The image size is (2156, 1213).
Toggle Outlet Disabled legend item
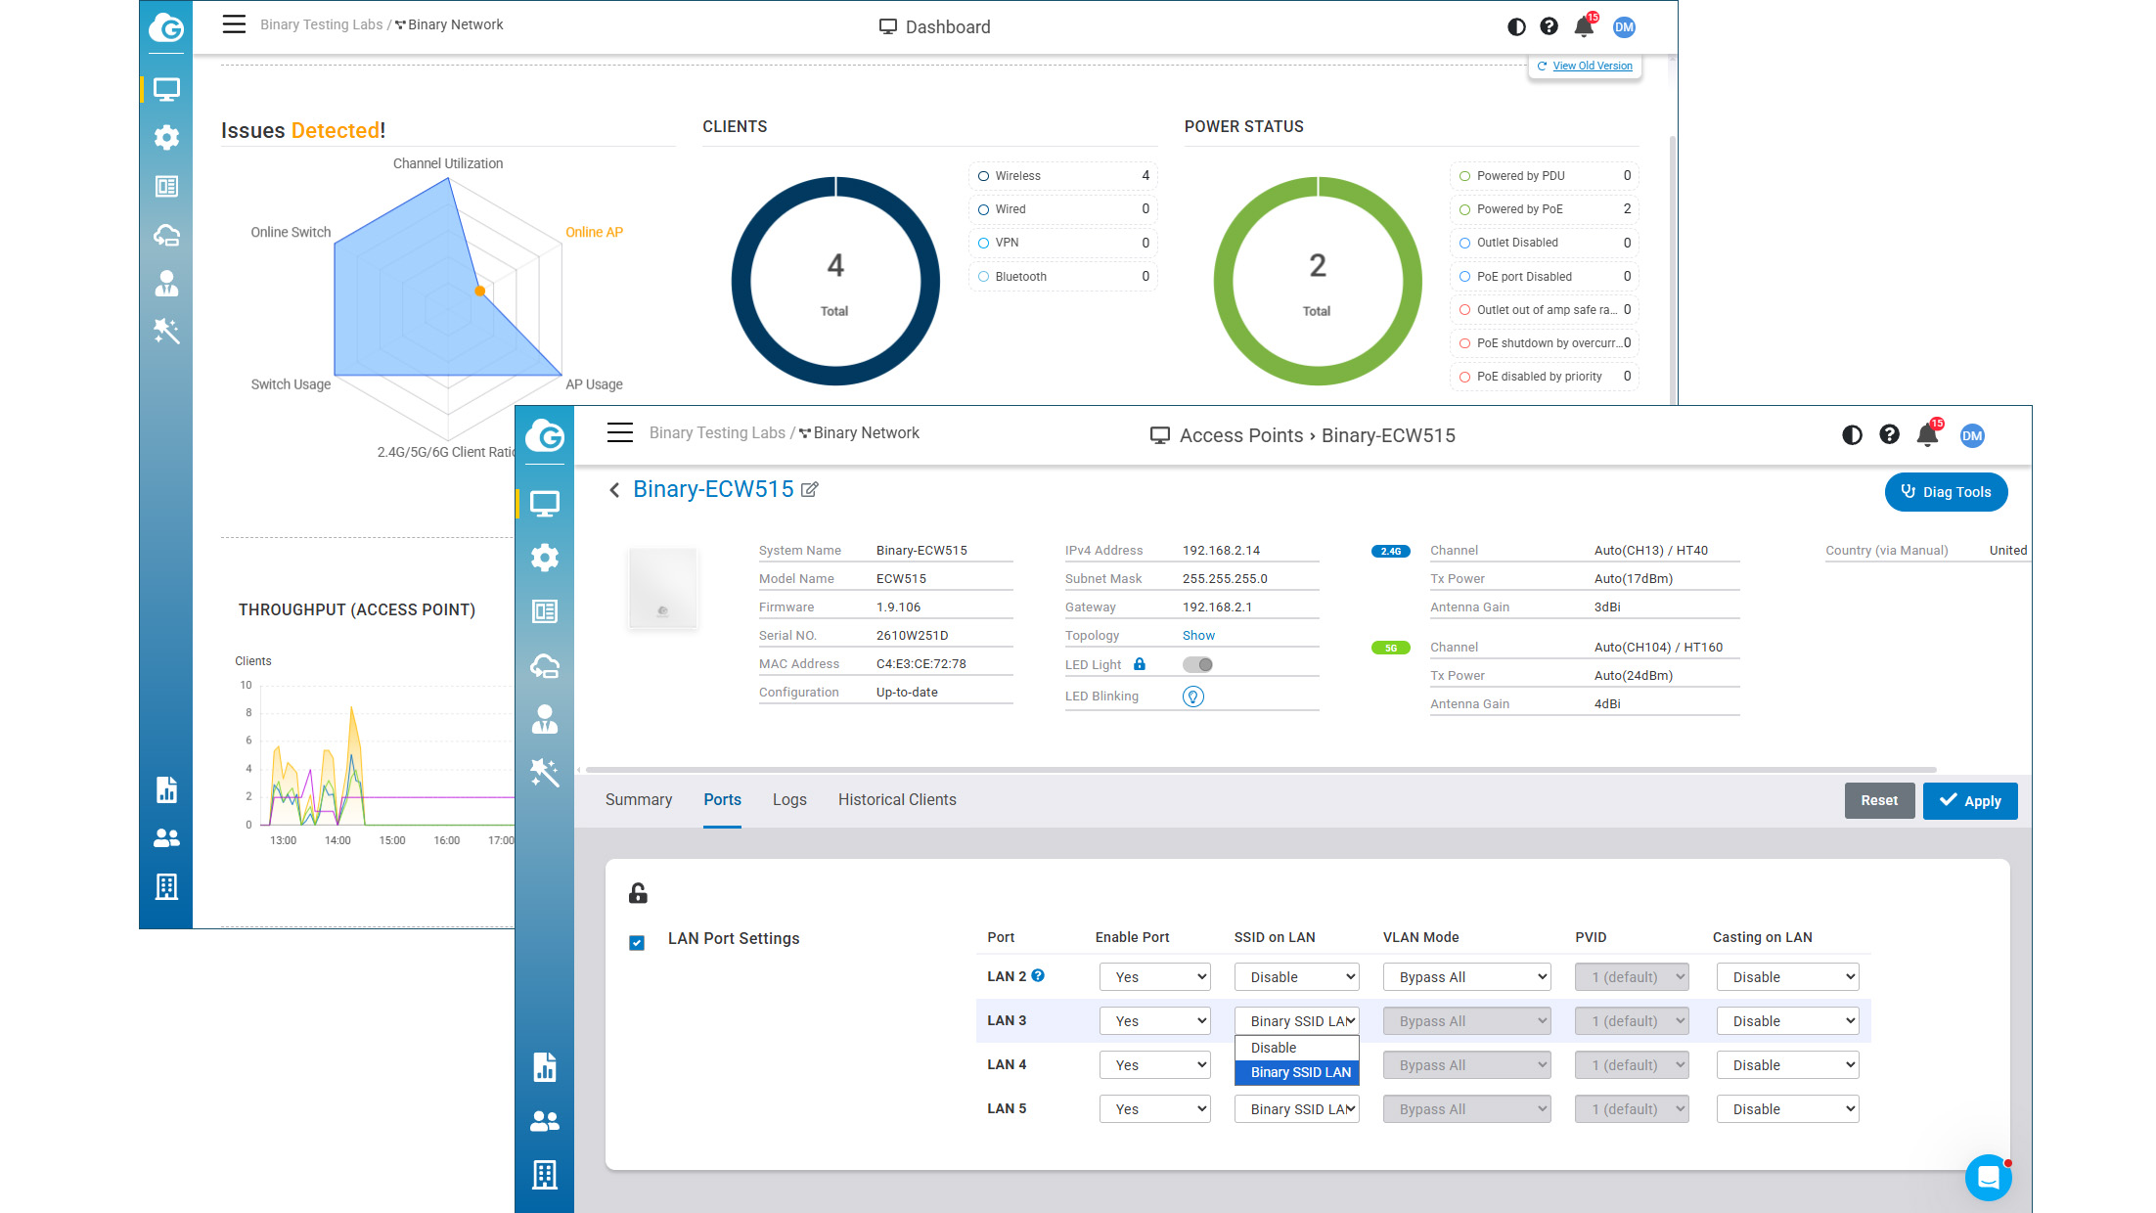click(x=1545, y=243)
